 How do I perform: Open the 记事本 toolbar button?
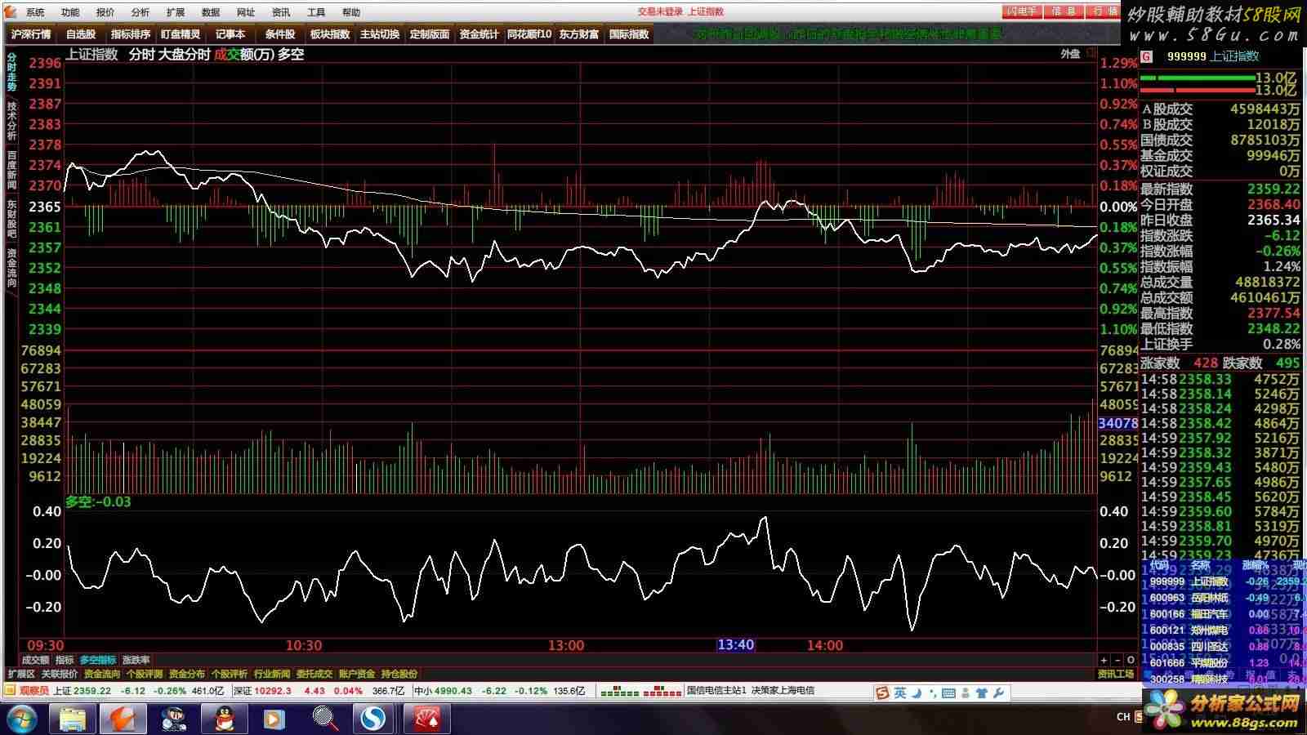click(230, 34)
